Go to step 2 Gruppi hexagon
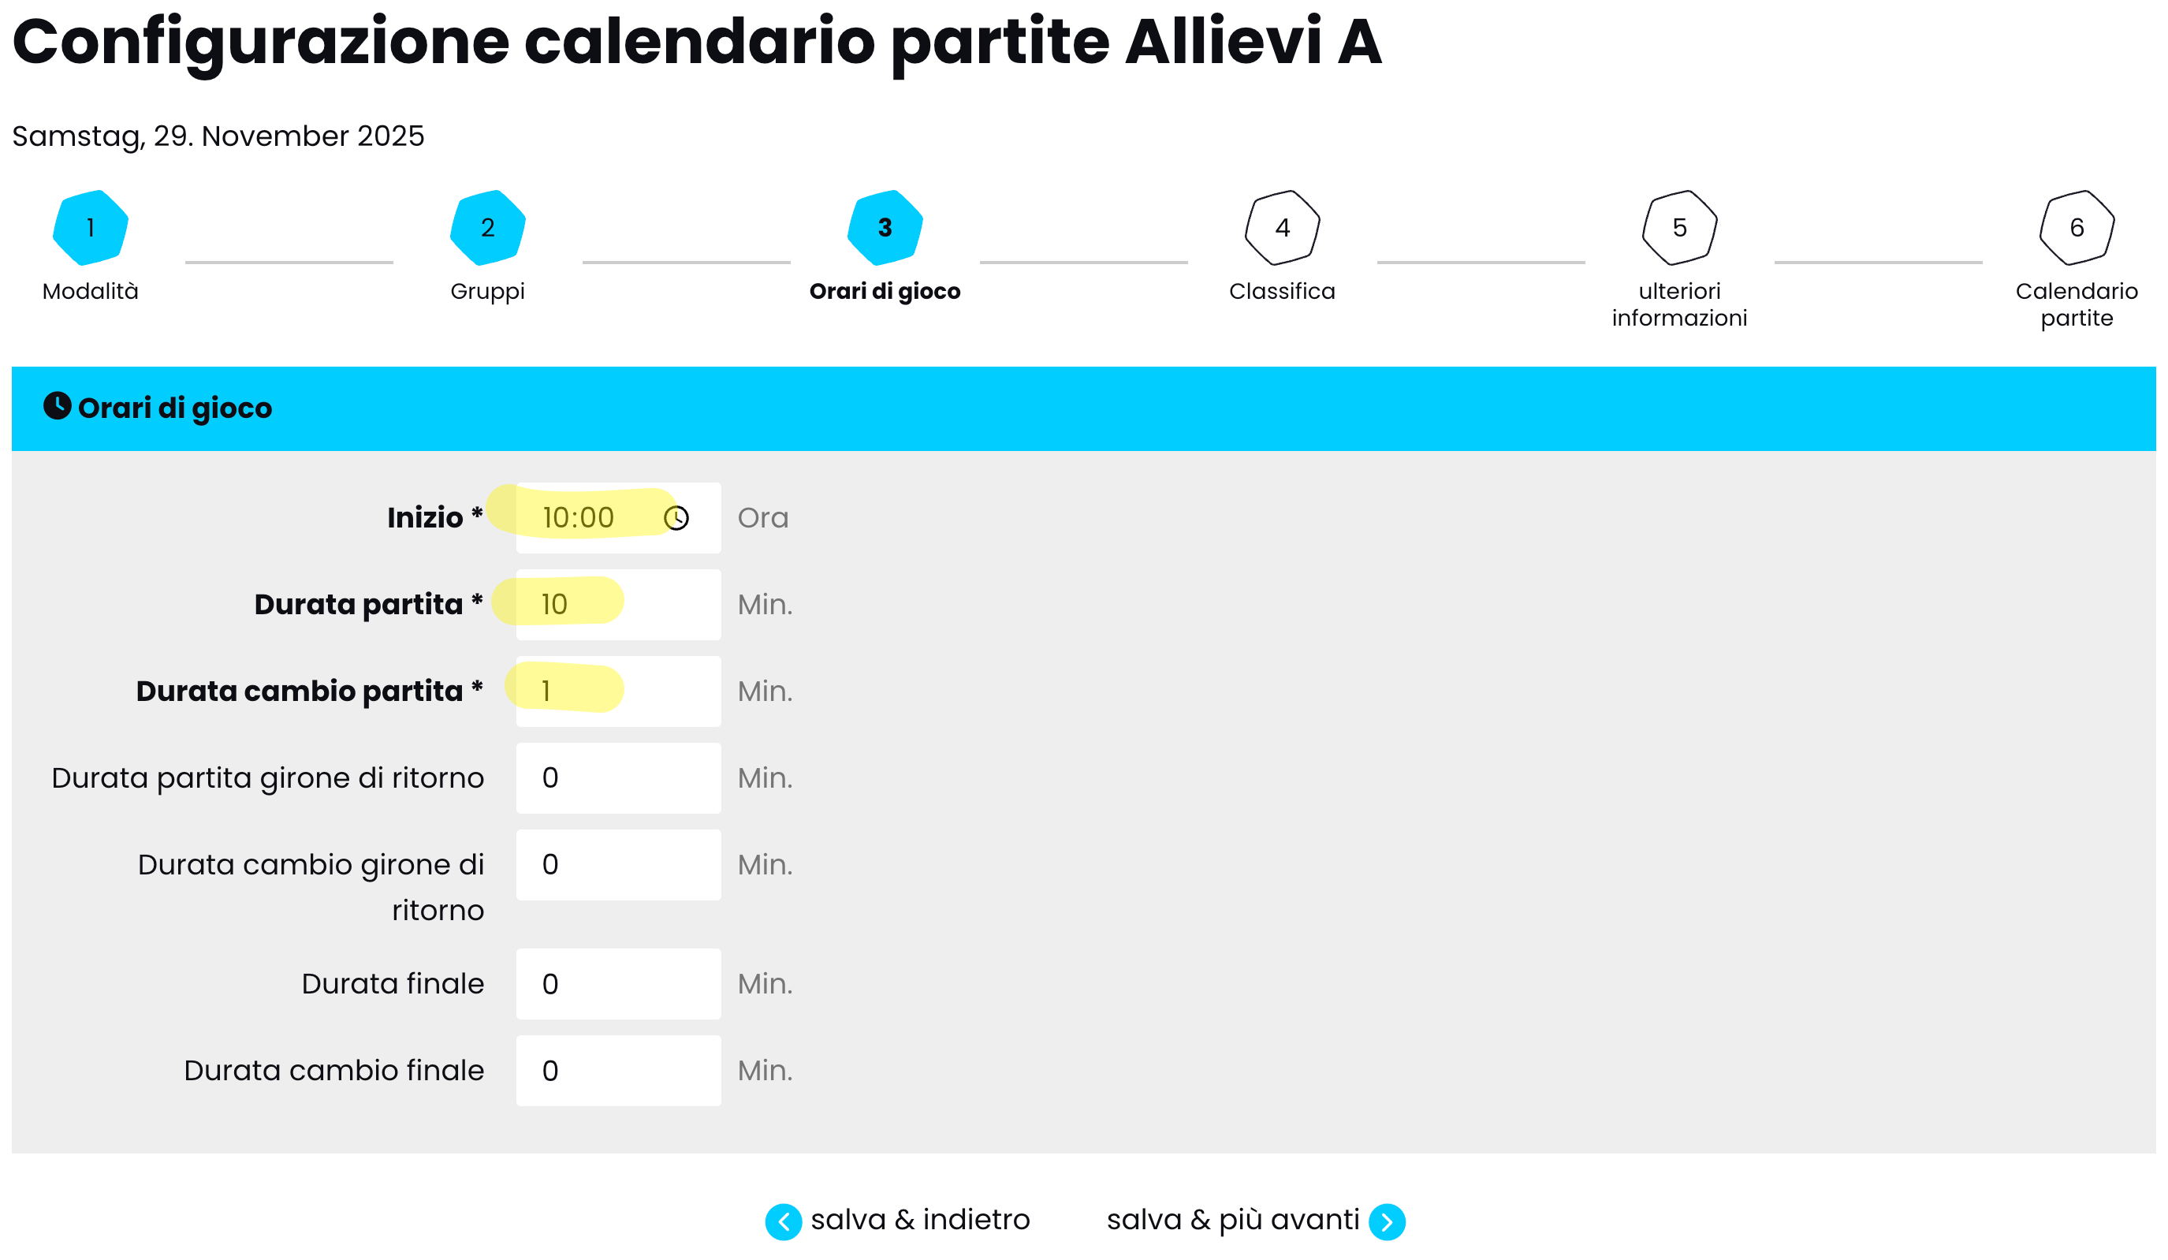 (x=488, y=227)
